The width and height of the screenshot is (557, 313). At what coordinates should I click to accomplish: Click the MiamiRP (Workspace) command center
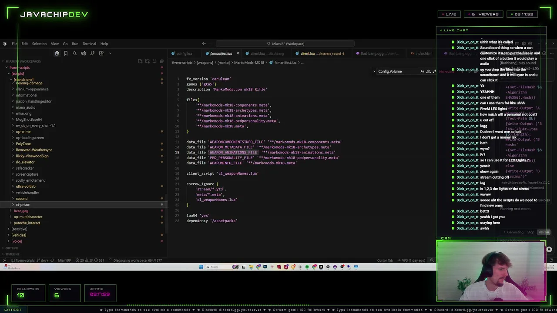coord(285,43)
